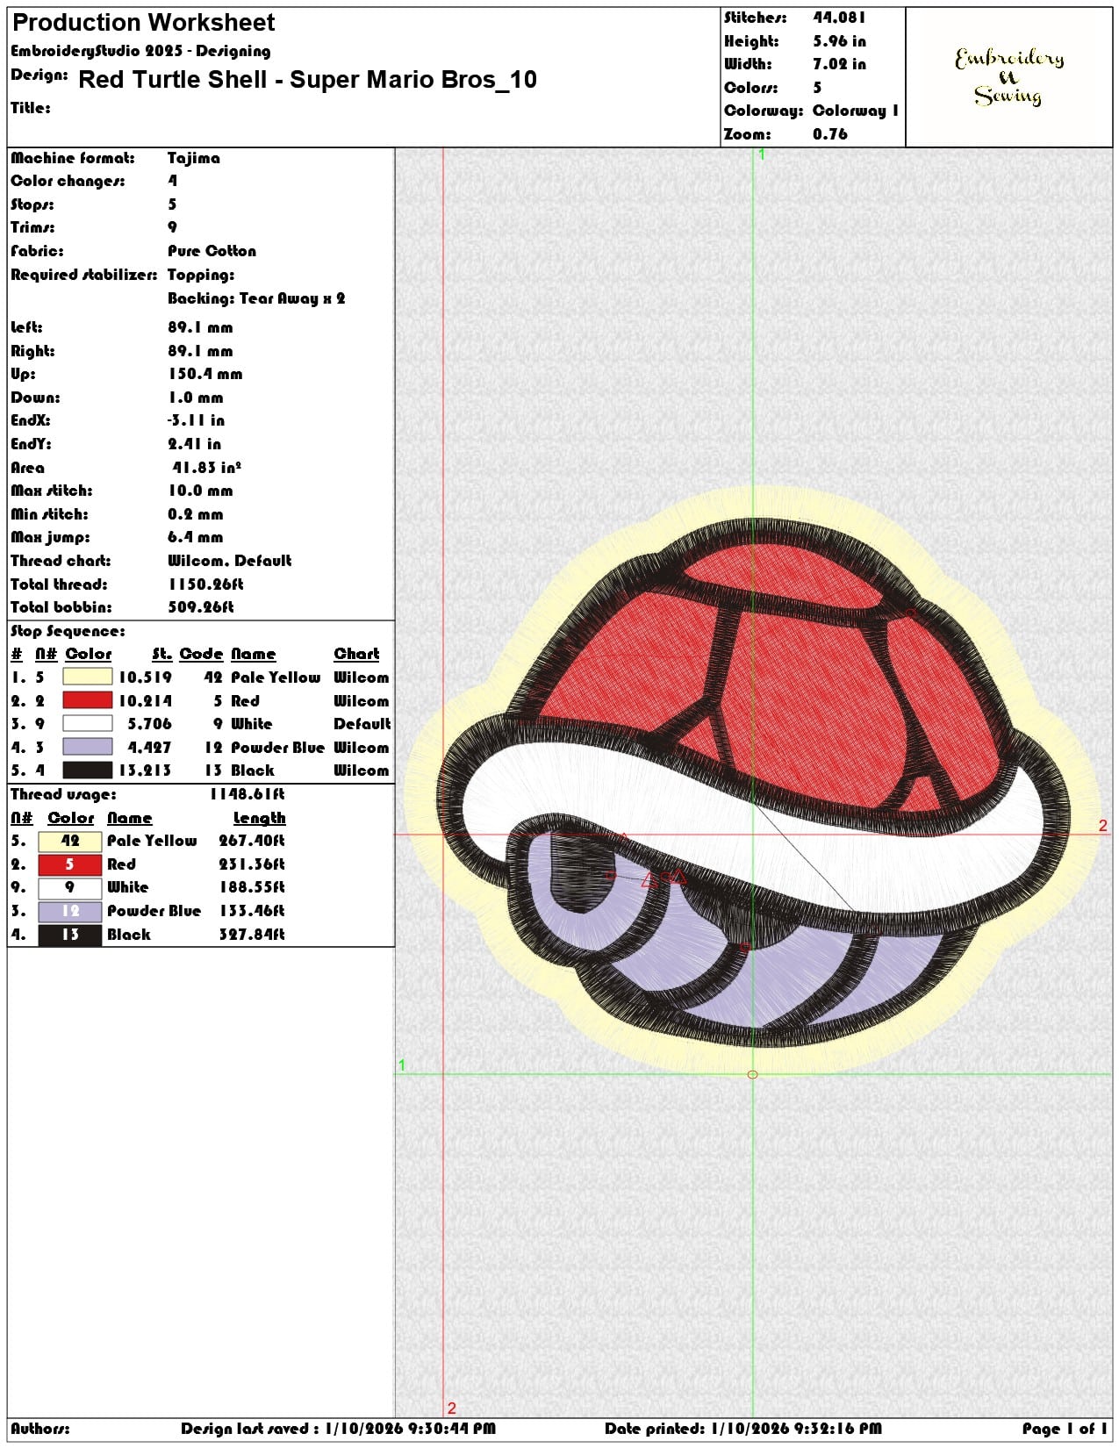Click the Red swatch in Stop Sequence
The image size is (1119, 1448).
point(88,700)
